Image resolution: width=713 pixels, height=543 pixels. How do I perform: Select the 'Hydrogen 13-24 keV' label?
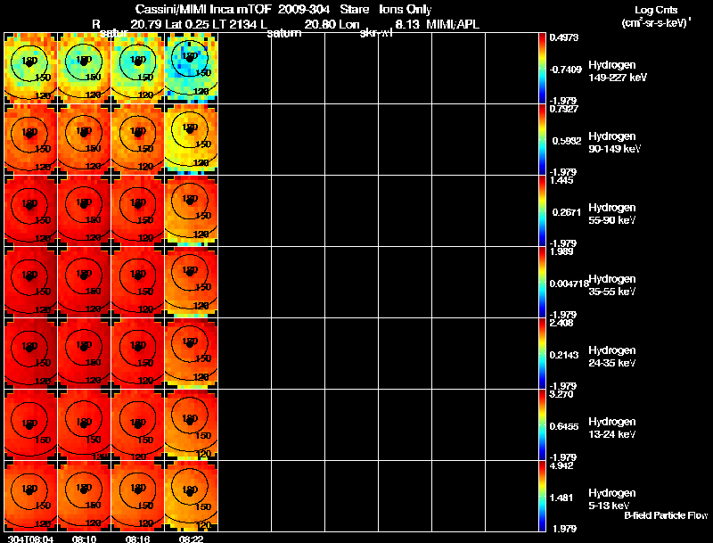click(612, 428)
